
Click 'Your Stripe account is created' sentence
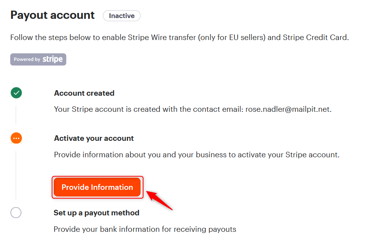click(193, 109)
